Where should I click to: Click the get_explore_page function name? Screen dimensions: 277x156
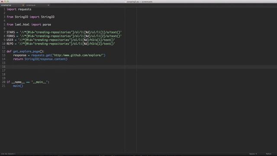point(26,51)
